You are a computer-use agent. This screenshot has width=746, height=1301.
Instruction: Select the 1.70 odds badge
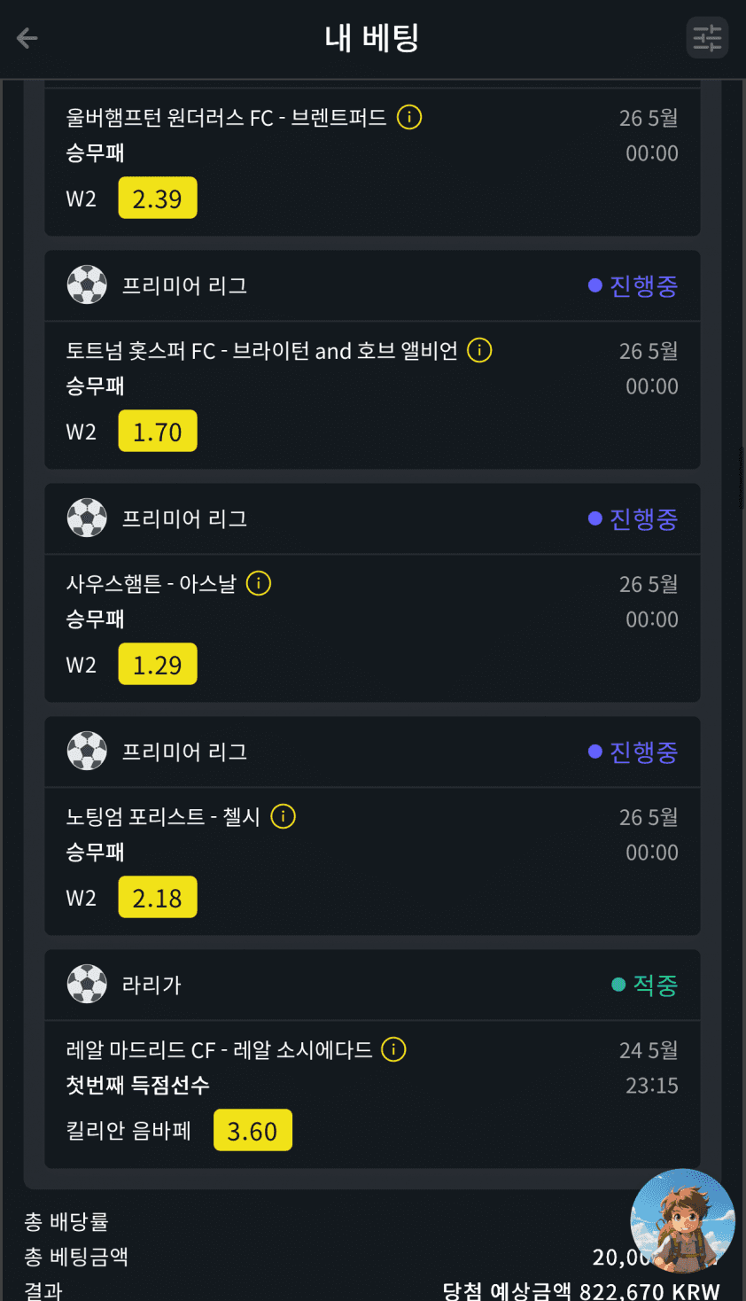click(158, 432)
